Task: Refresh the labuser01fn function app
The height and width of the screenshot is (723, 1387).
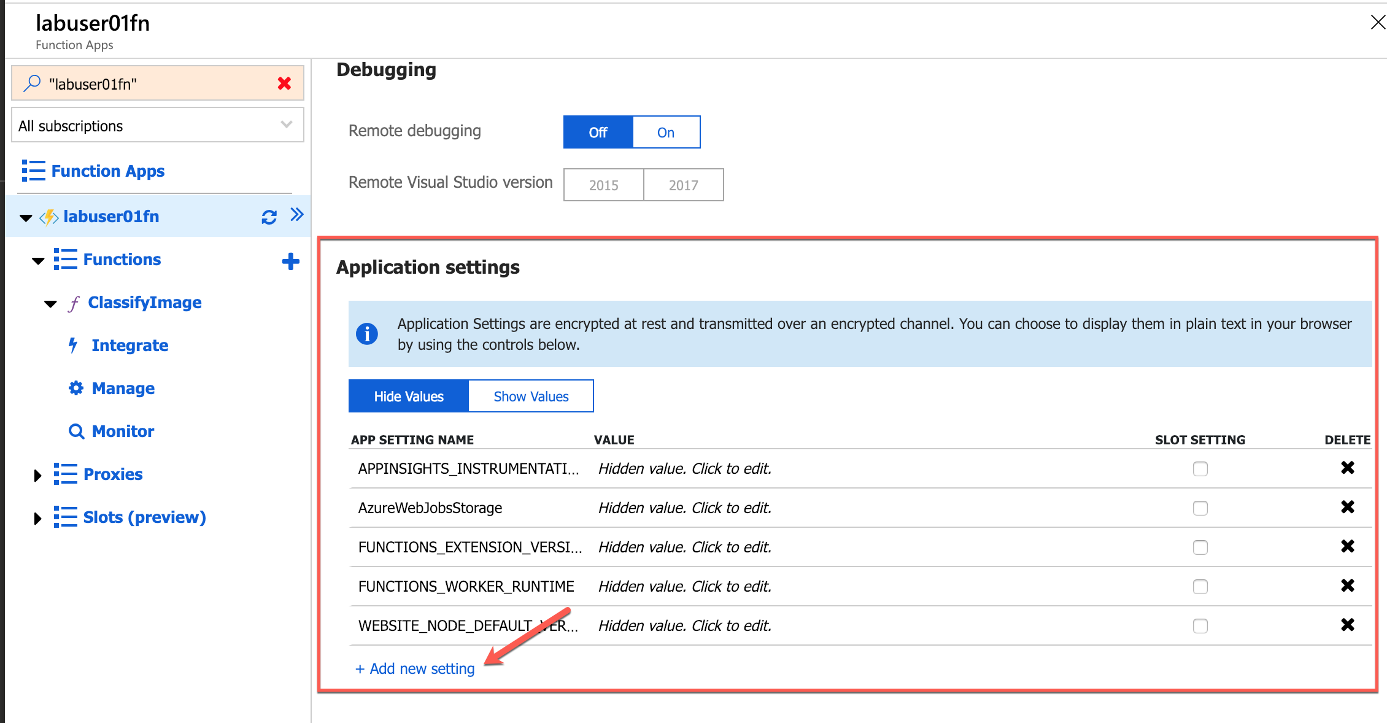Action: tap(269, 217)
